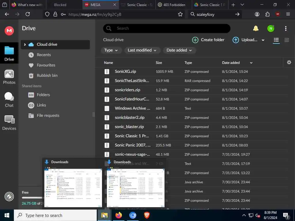List all tabs dropdown in Firefox
Screen dimensions: 295x221
coord(242,5)
